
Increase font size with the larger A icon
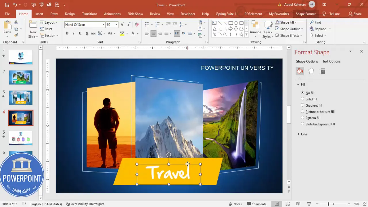[122, 25]
